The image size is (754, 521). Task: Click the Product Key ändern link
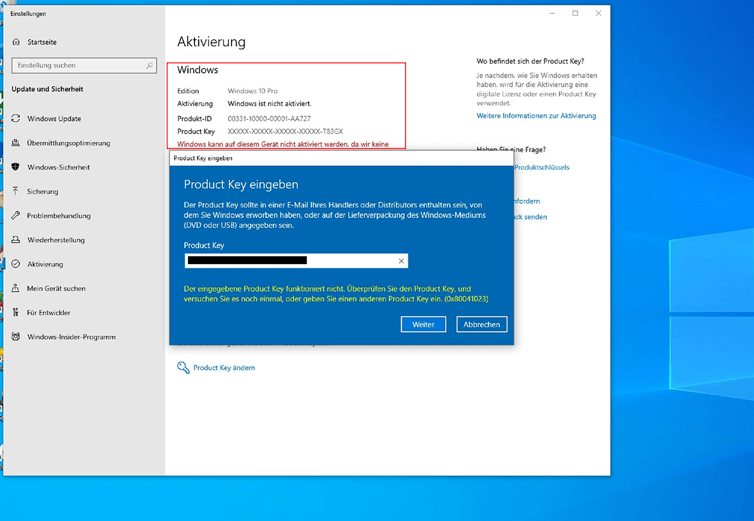coord(224,368)
